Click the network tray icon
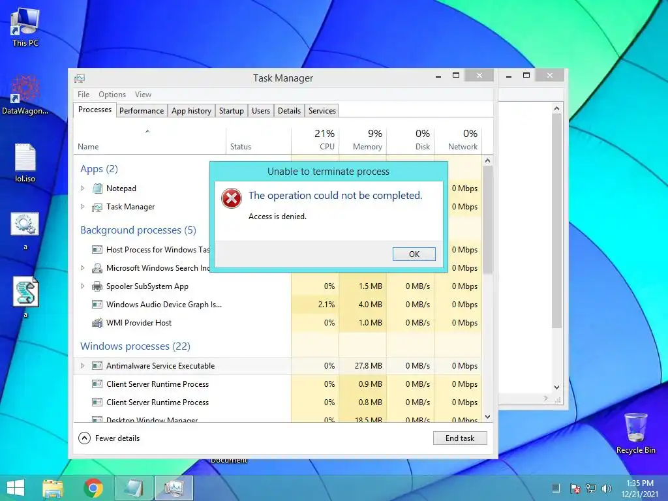Image resolution: width=668 pixels, height=501 pixels. coord(591,488)
